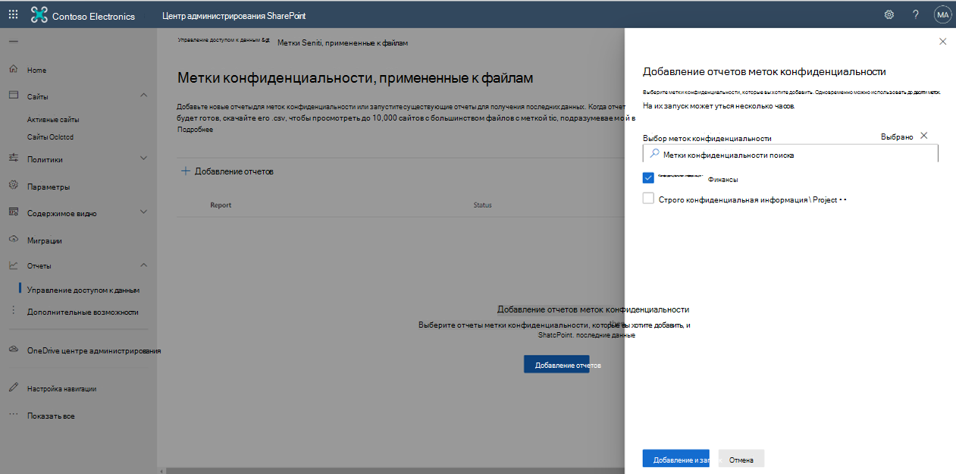This screenshot has width=956, height=474.
Task: Select the Миграции sidebar icon
Action: pyautogui.click(x=13, y=240)
